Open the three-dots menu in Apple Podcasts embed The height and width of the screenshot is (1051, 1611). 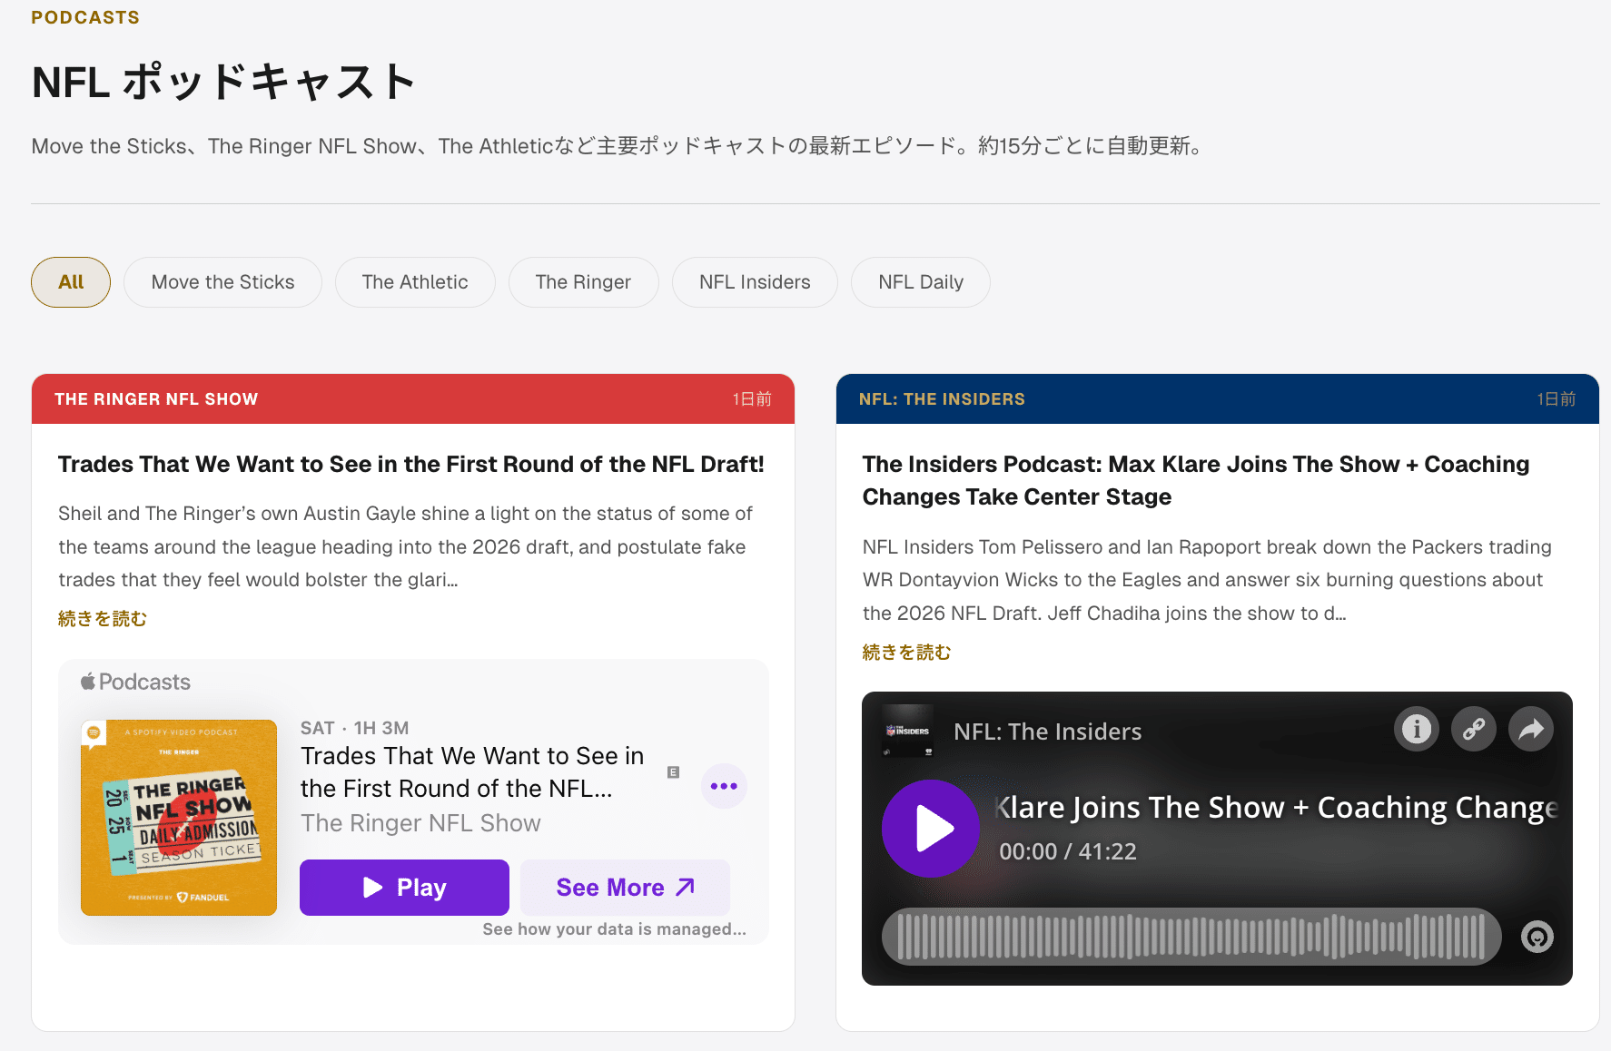[724, 786]
